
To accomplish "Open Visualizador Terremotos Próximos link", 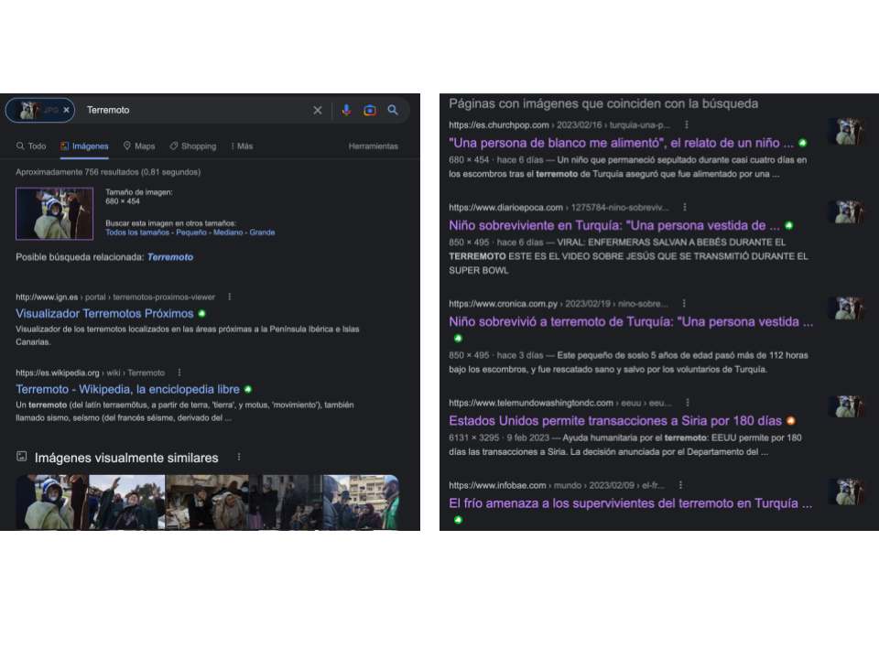I will point(104,314).
